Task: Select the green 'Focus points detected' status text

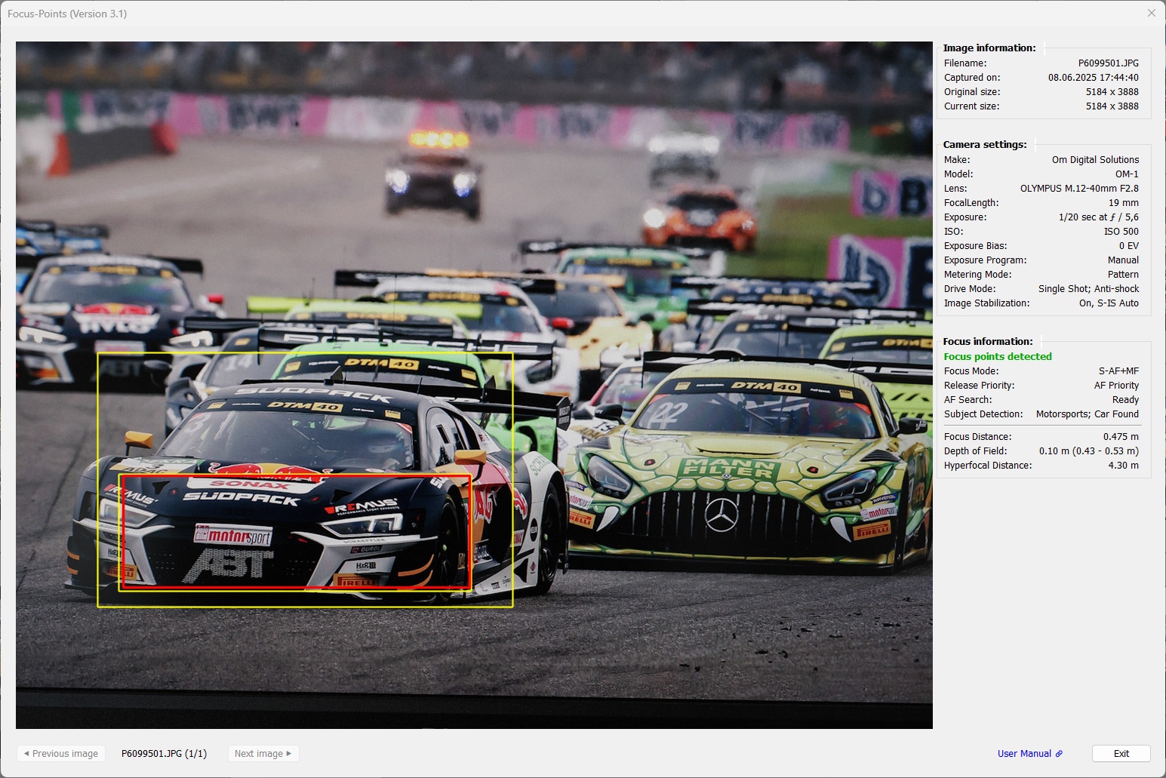Action: tap(997, 356)
